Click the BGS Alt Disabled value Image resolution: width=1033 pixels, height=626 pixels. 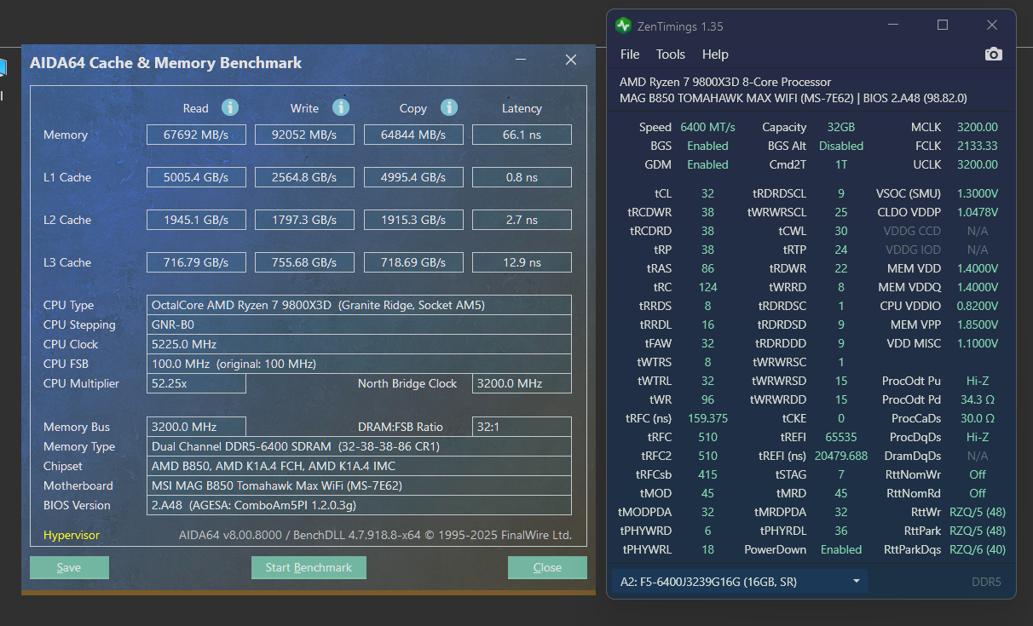[841, 146]
